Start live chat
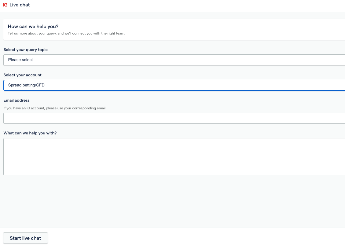This screenshot has height=245, width=345. tap(26, 238)
